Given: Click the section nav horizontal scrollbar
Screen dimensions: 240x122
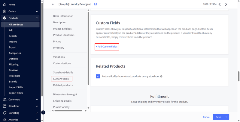Looking at the screenshot, I should tap(68, 111).
